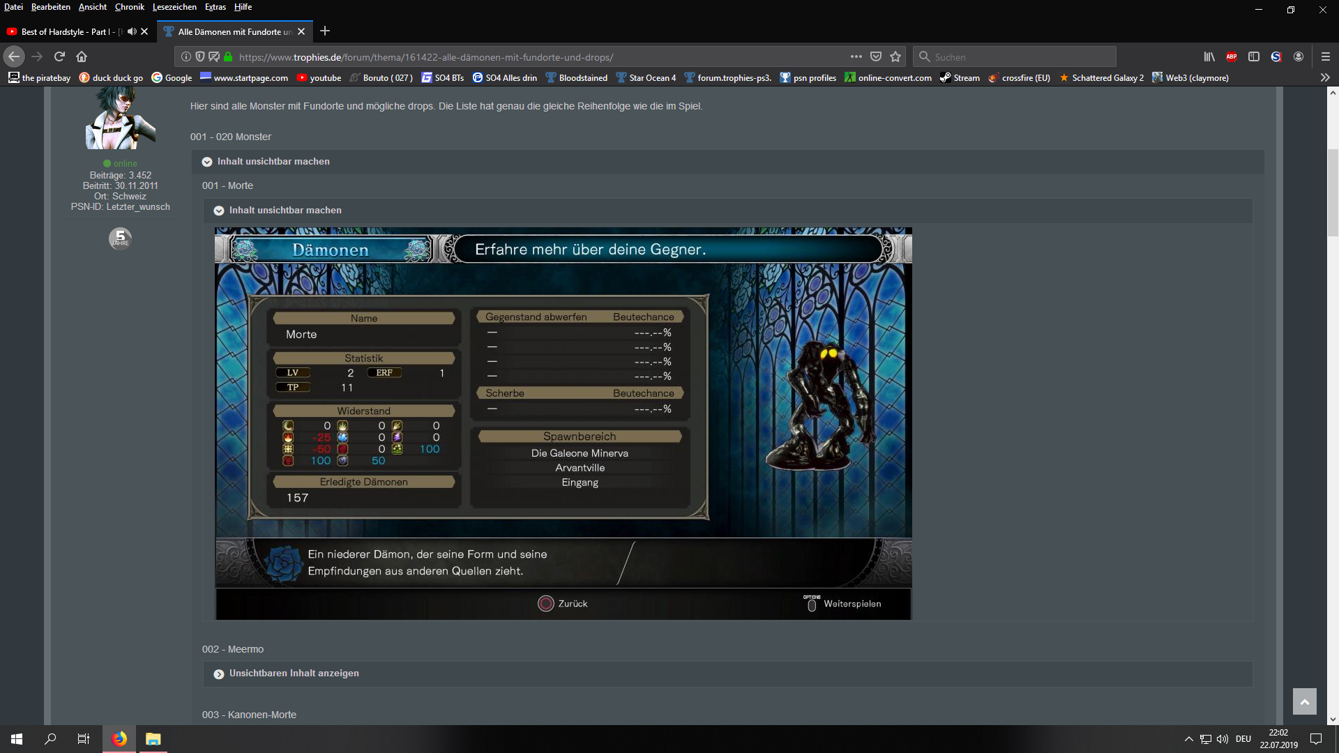This screenshot has width=1339, height=753.
Task: Open Windows File Explorer from taskbar
Action: (x=153, y=739)
